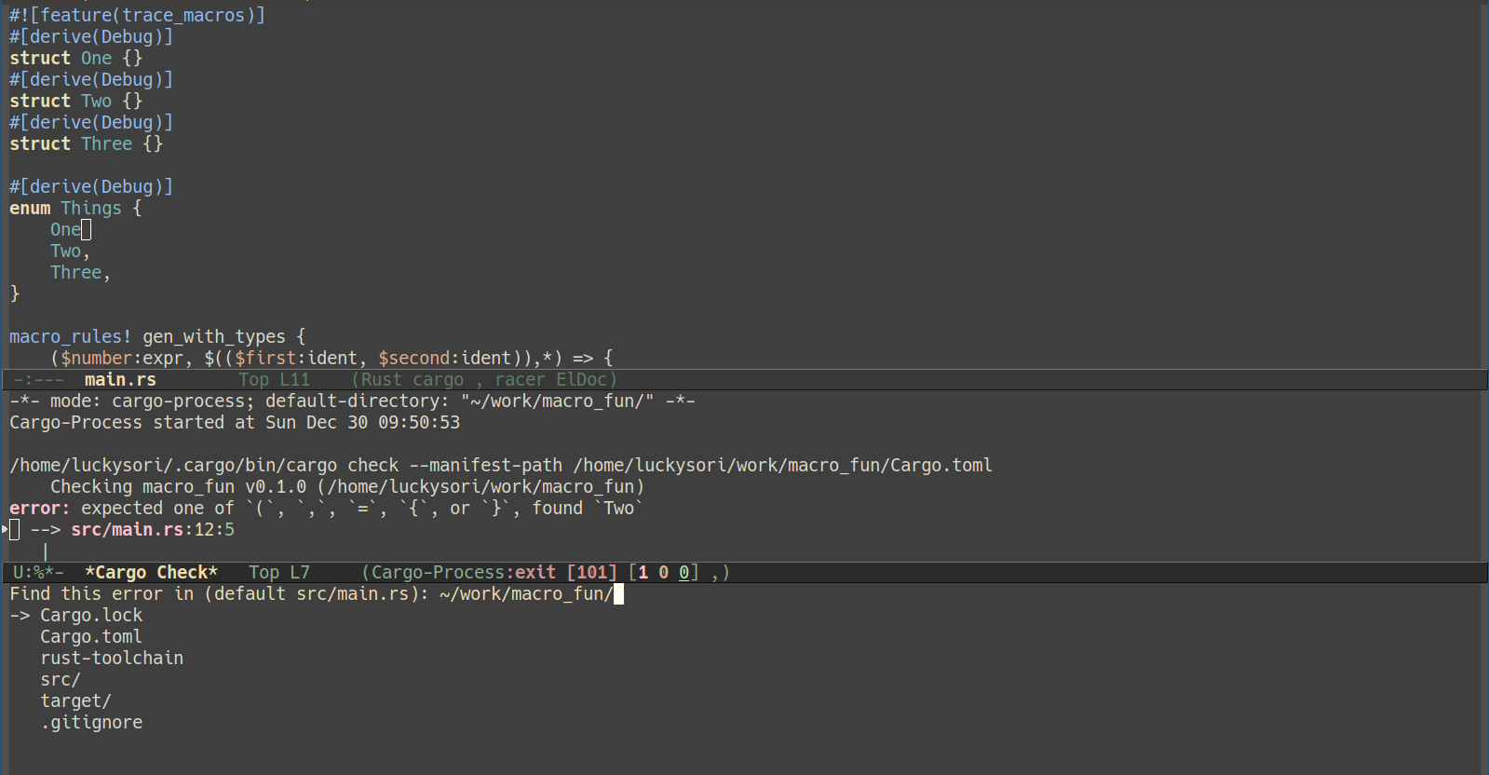The width and height of the screenshot is (1489, 775).
Task: Click the main.rs buffer name in mode line
Action: coord(120,380)
